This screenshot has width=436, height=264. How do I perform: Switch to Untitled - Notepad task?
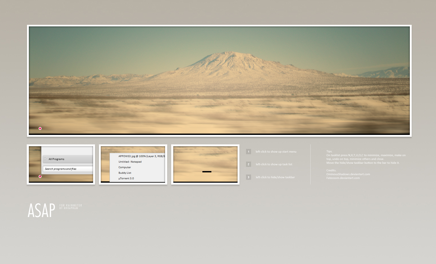130,162
